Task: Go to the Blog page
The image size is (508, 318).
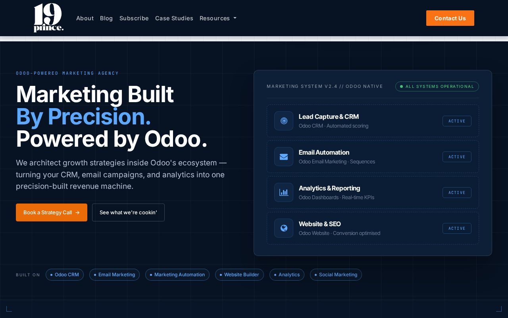Action: (x=106, y=18)
